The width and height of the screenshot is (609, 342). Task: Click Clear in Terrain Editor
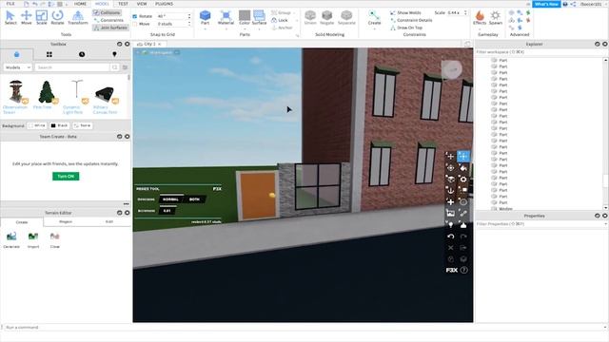55,239
